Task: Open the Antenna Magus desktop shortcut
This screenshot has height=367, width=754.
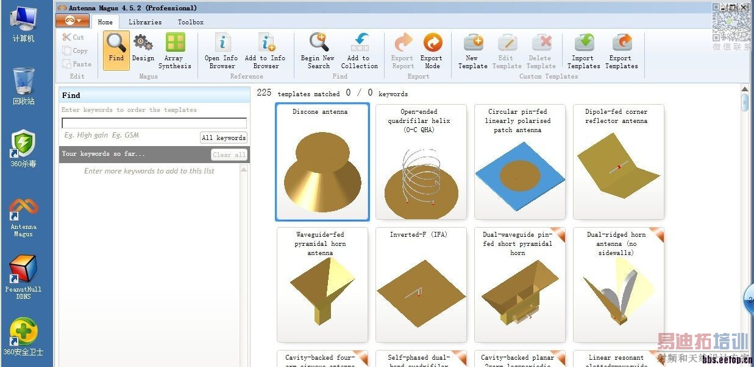Action: coord(23,217)
